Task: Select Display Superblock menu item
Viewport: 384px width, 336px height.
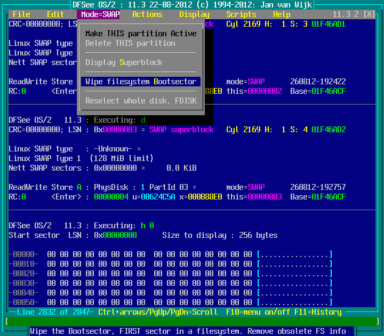Action: click(x=124, y=62)
